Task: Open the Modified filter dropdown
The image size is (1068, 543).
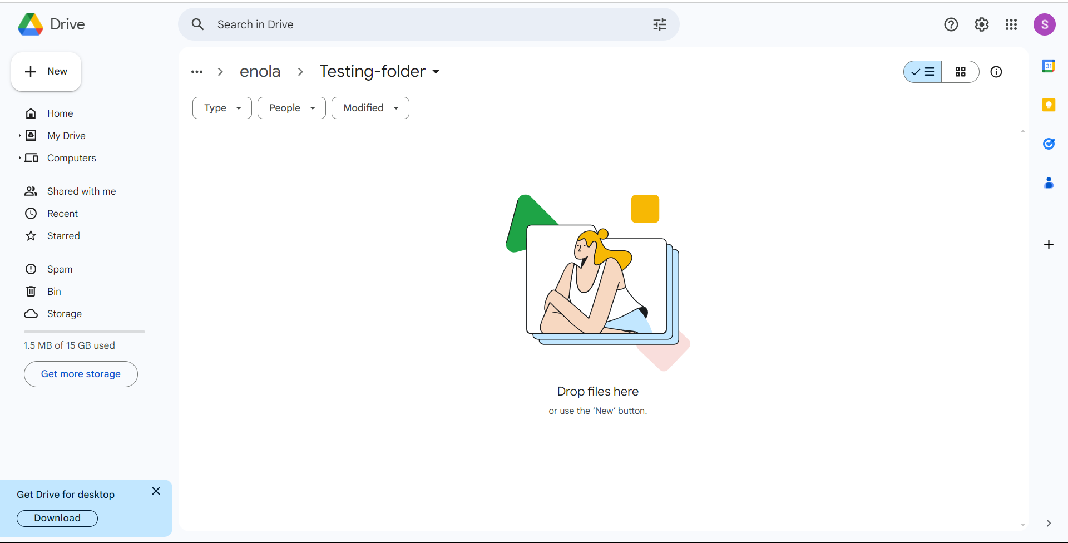Action: (x=370, y=108)
